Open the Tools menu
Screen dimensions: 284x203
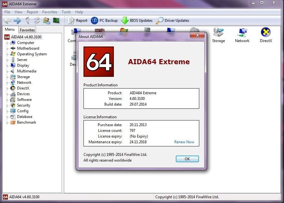[x=66, y=12]
